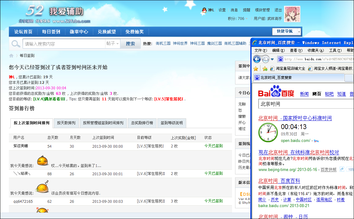Click 北京时间 - 国家授时中心标准时间 result link

(x=295, y=118)
